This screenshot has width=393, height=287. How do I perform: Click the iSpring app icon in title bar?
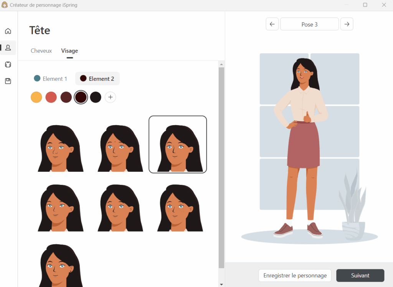pos(5,5)
